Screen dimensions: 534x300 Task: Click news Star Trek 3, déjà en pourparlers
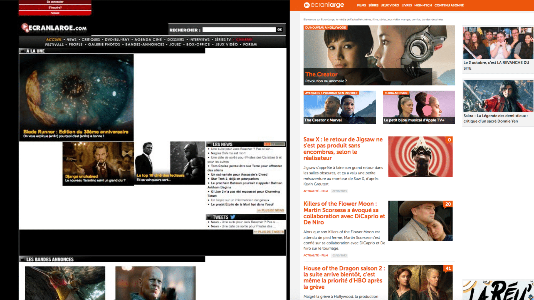pyautogui.click(x=235, y=179)
